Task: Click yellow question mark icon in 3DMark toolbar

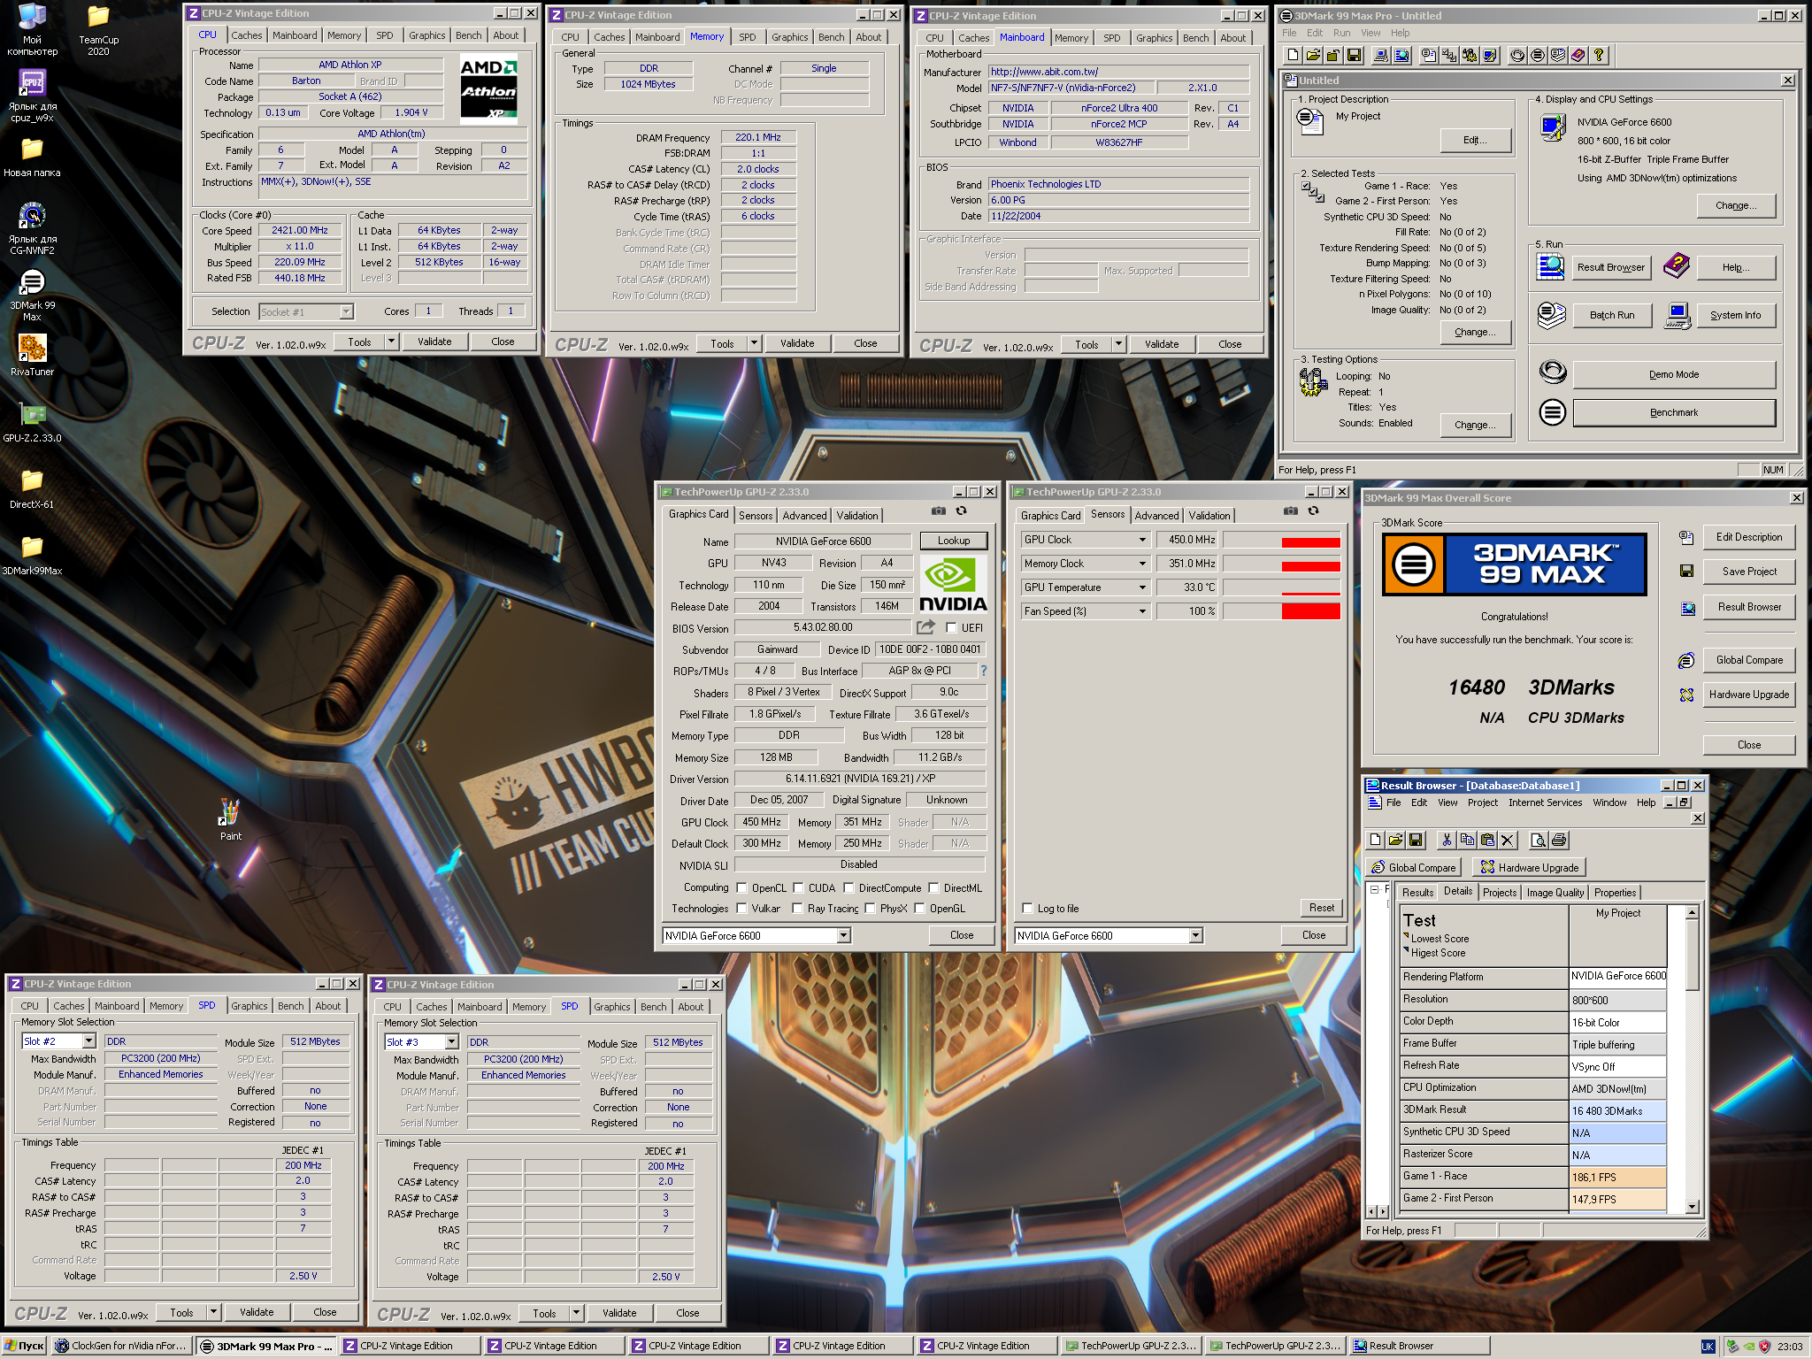Action: point(1599,56)
